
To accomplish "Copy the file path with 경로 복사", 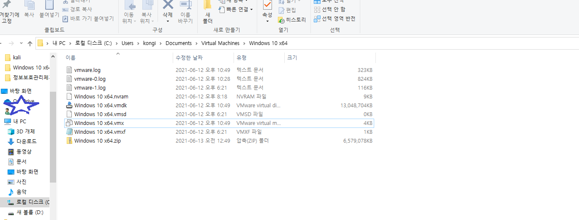I will 77,9.
